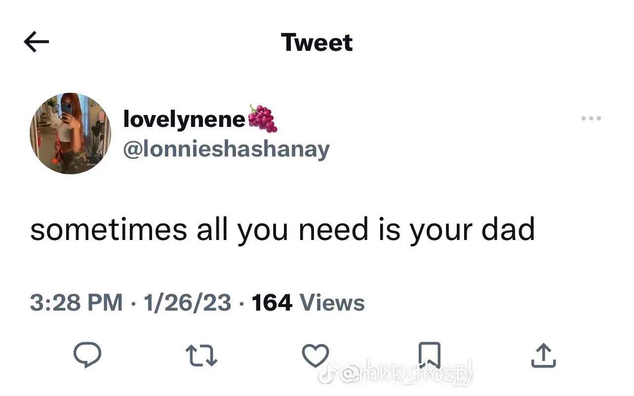Go back using the left arrow
This screenshot has height=396, width=634.
(36, 42)
